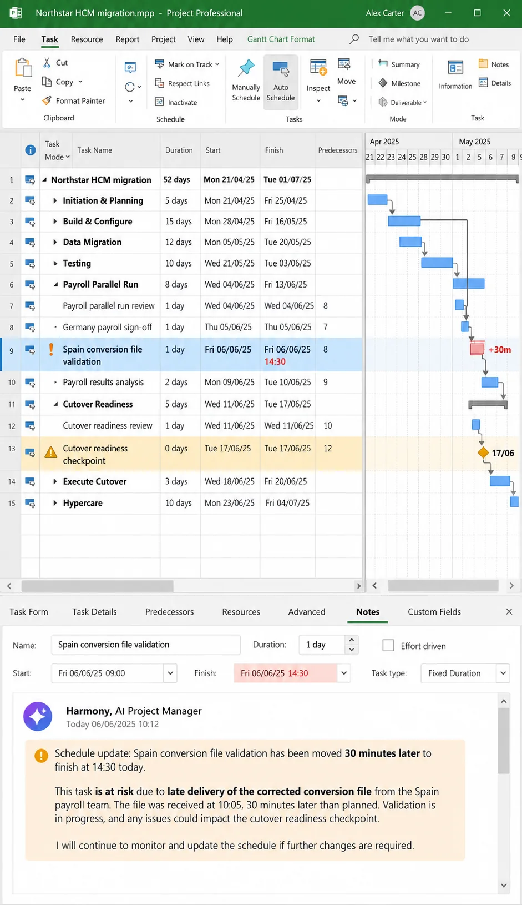Choose Manually Schedule pin icon
The width and height of the screenshot is (522, 905).
246,69
